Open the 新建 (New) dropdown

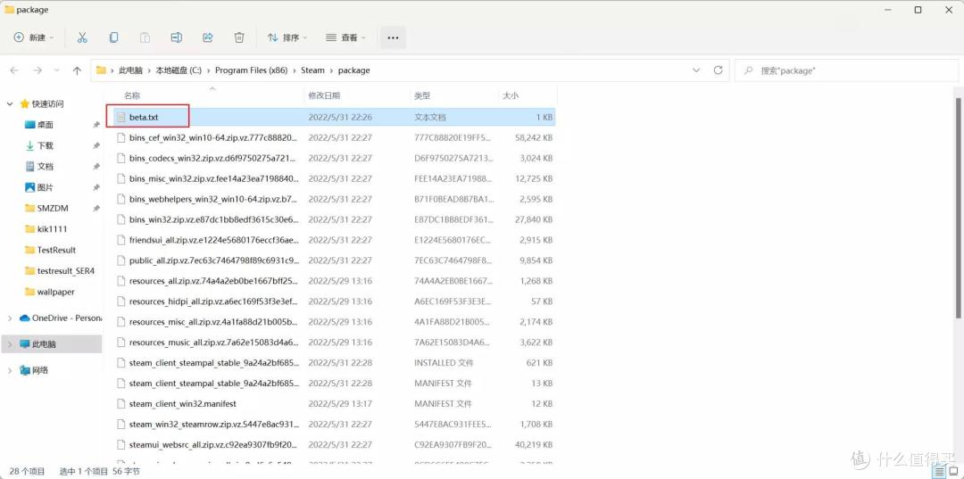pyautogui.click(x=34, y=37)
